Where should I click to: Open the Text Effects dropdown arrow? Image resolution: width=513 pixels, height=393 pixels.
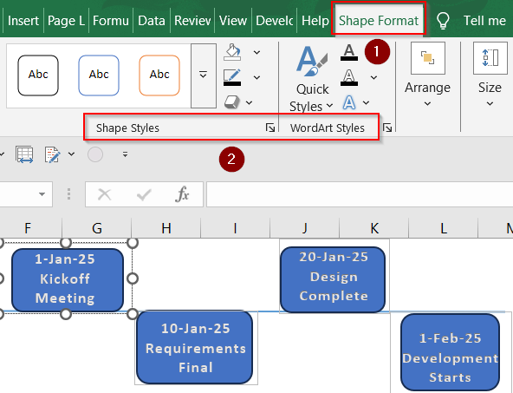366,103
